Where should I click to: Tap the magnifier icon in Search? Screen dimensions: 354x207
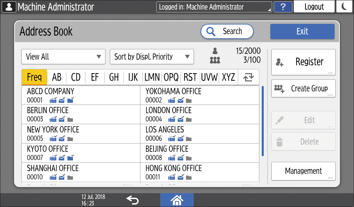211,31
